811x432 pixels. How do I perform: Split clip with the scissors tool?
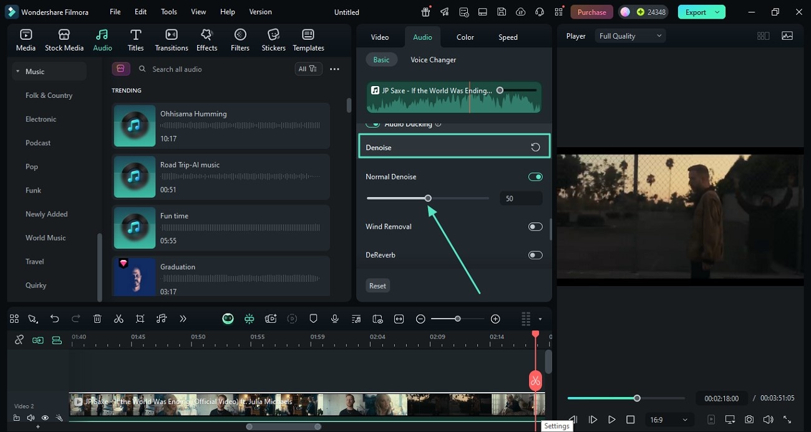pyautogui.click(x=119, y=319)
